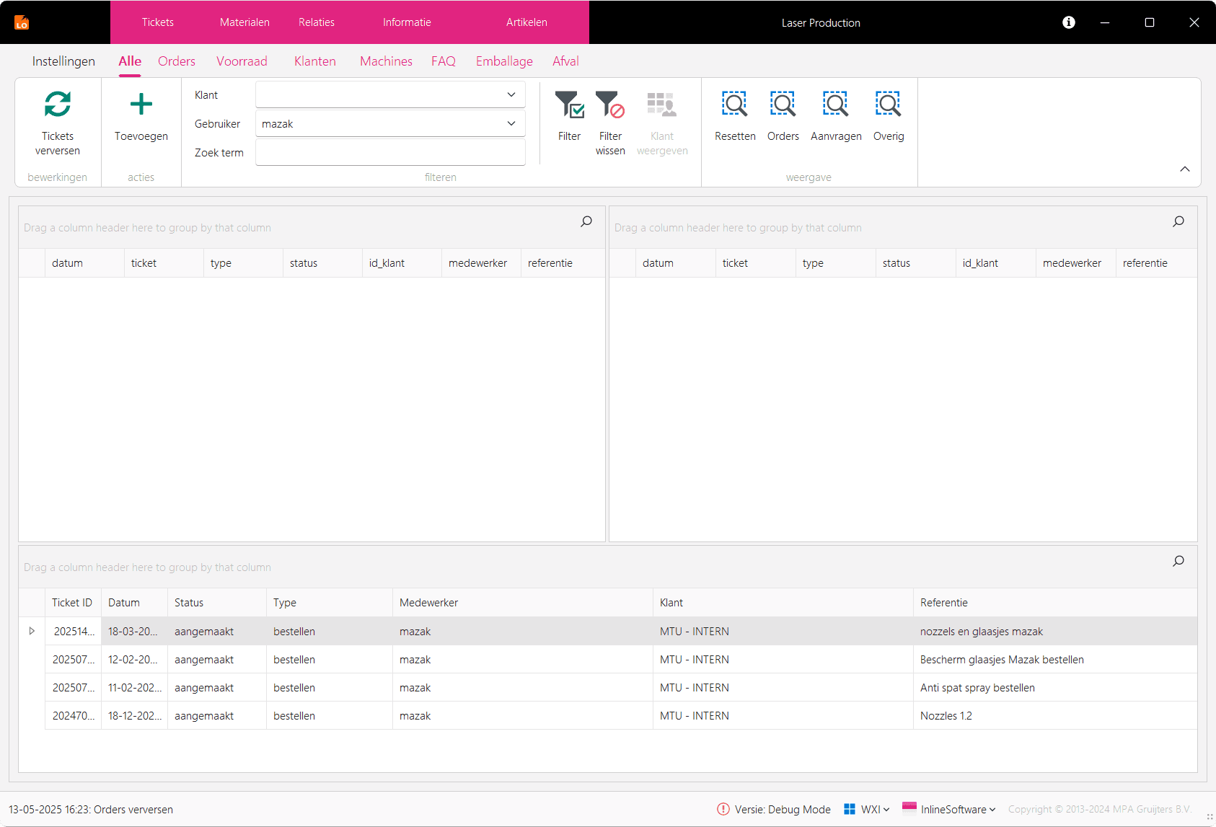This screenshot has width=1216, height=827.
Task: Collapse the ribbon with the chevron
Action: (x=1185, y=169)
